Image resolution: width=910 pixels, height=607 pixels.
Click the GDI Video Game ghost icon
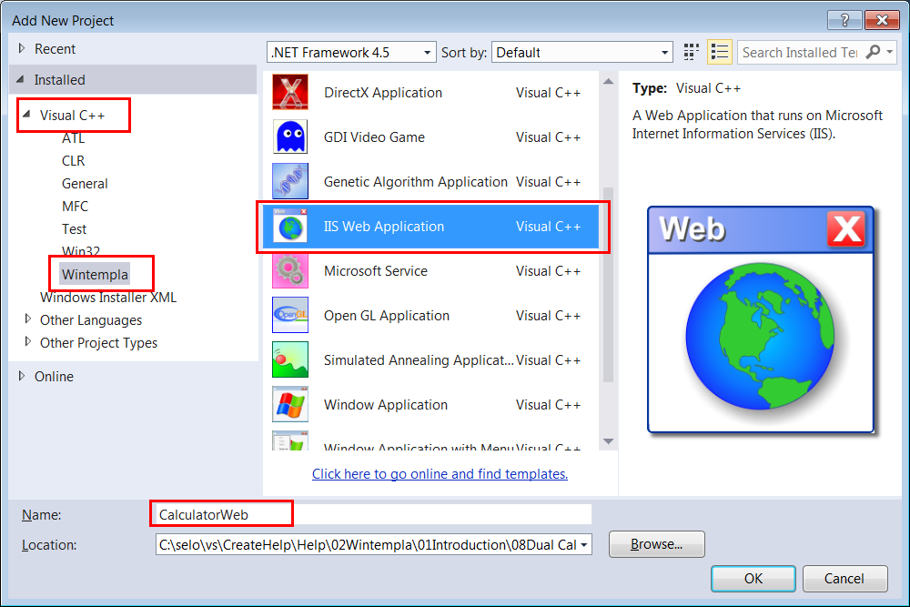290,137
